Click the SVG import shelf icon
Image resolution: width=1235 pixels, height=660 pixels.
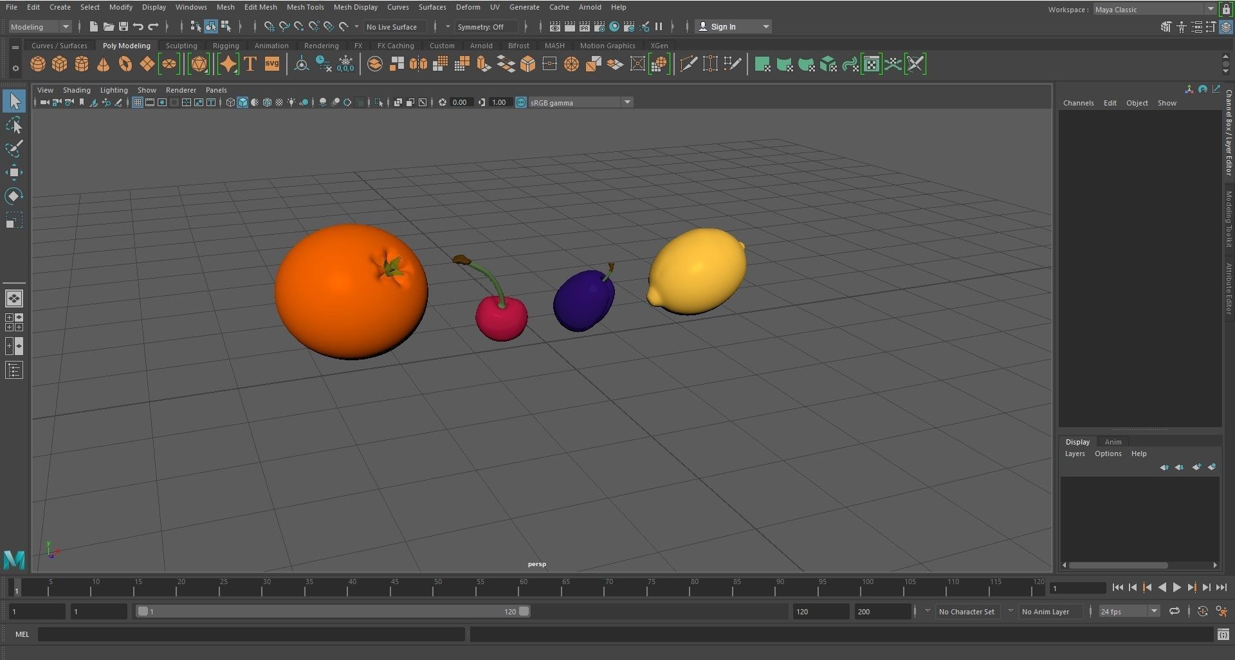click(x=272, y=64)
